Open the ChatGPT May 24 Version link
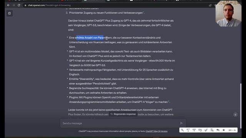The height and width of the screenshot is (138, 246). coord(156,131)
